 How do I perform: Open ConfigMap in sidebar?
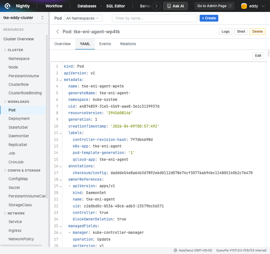18,179
